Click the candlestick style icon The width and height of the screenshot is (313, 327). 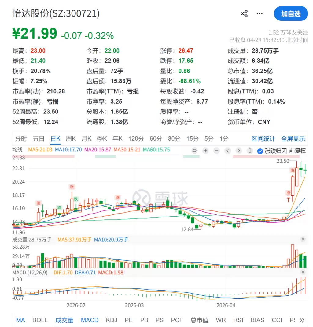pos(250,150)
